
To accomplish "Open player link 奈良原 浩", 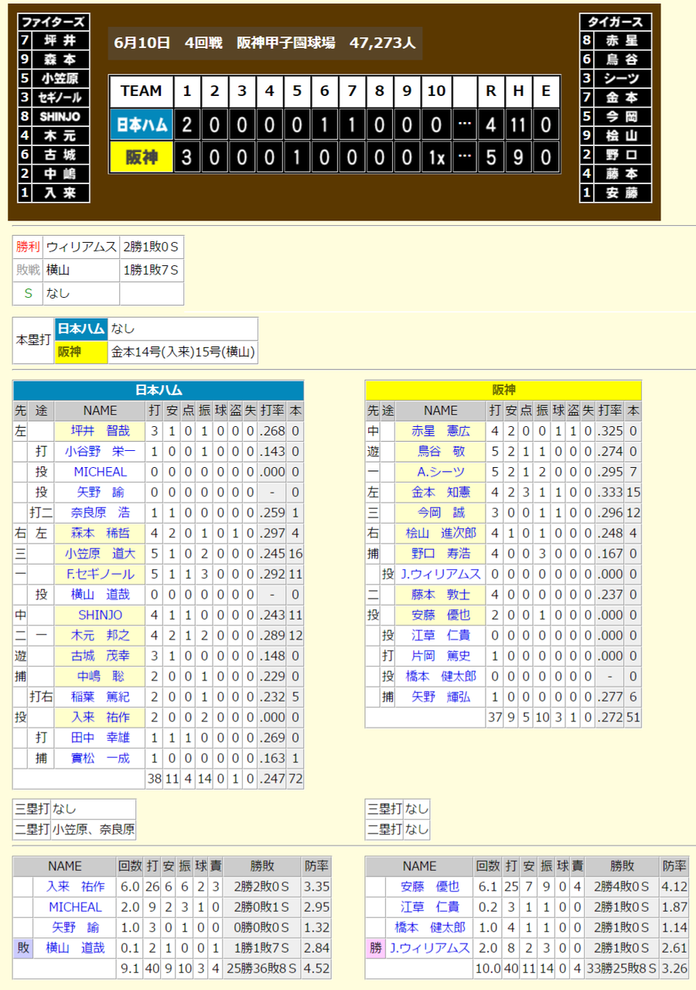I will pyautogui.click(x=100, y=513).
